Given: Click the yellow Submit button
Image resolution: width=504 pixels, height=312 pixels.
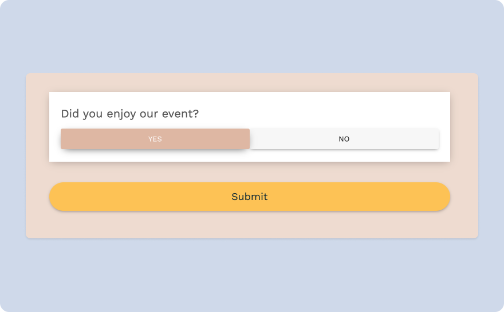Looking at the screenshot, I should 250,197.
